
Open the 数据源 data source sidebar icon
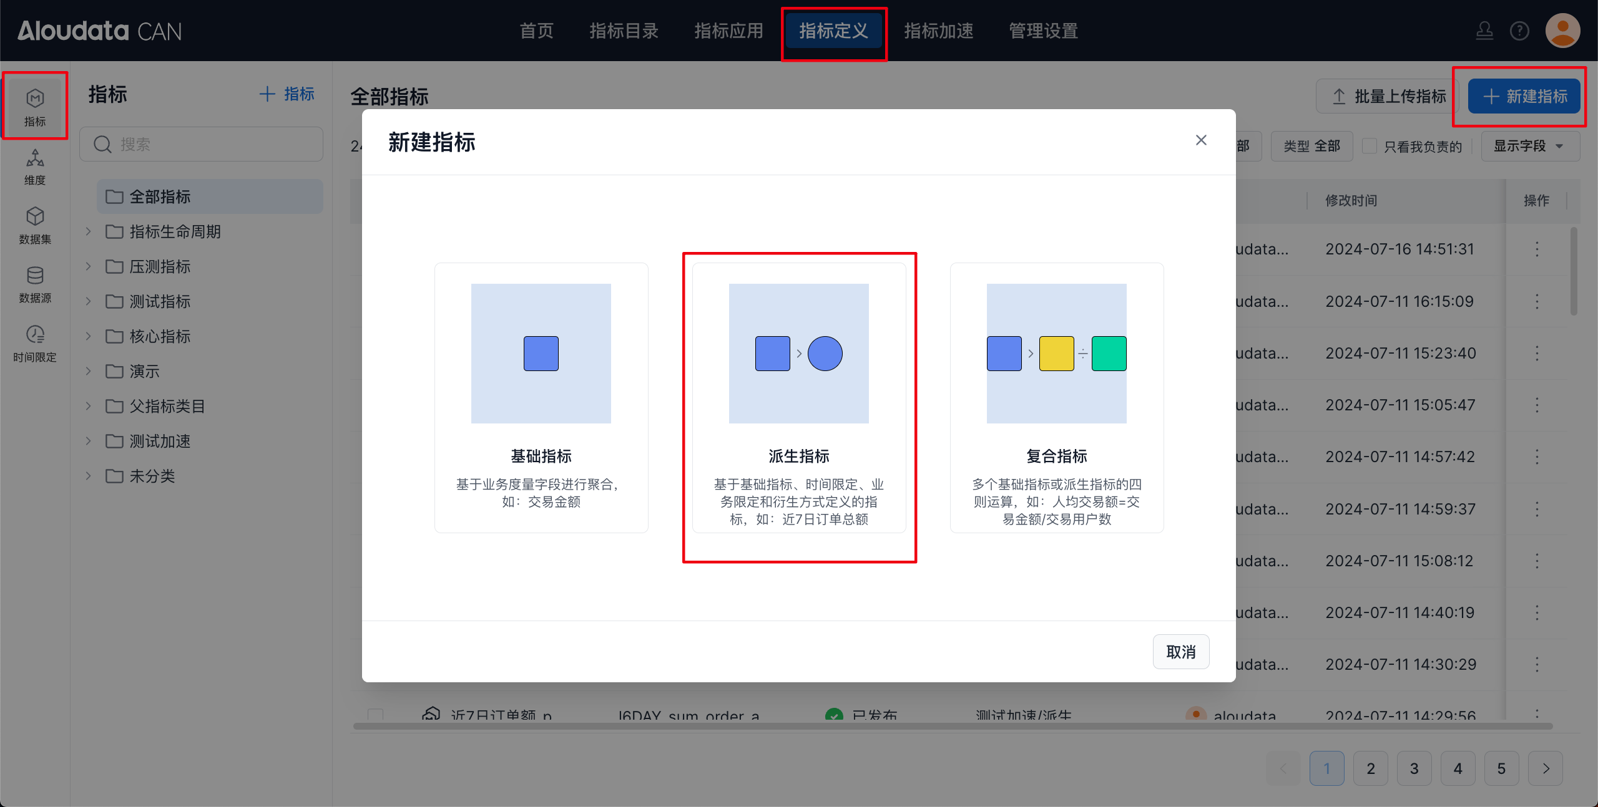[35, 284]
